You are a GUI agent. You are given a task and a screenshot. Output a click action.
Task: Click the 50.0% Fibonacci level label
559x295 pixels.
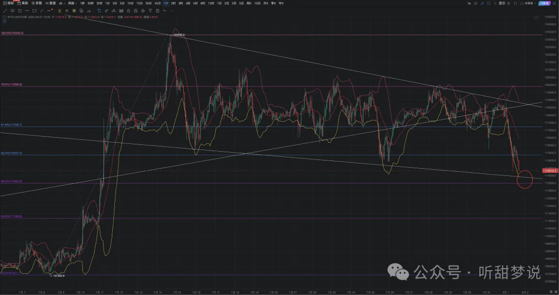pos(11,153)
